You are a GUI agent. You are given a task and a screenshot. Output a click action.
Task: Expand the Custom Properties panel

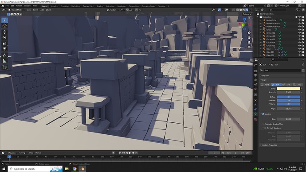coord(269,145)
